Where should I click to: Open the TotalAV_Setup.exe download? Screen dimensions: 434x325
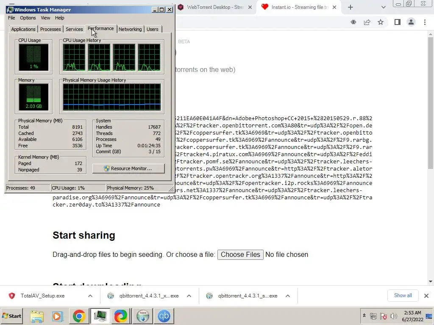click(x=43, y=296)
